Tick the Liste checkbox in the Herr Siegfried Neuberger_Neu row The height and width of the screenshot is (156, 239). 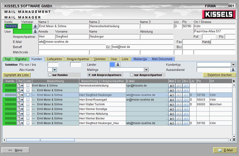28,123
